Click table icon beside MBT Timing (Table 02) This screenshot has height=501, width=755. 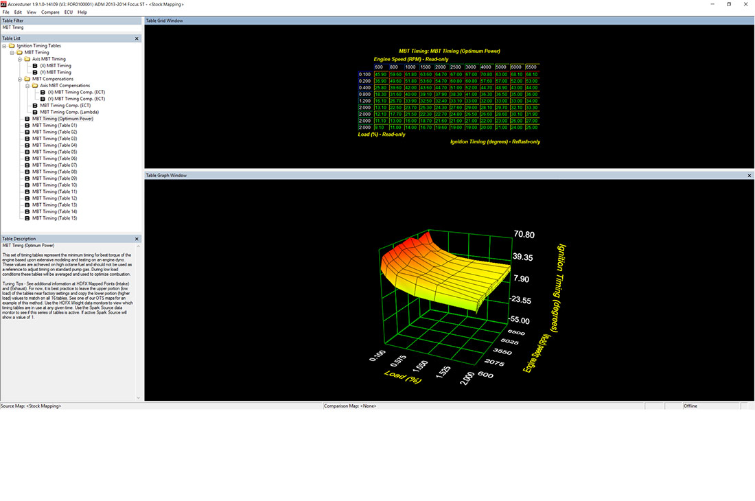coord(27,132)
